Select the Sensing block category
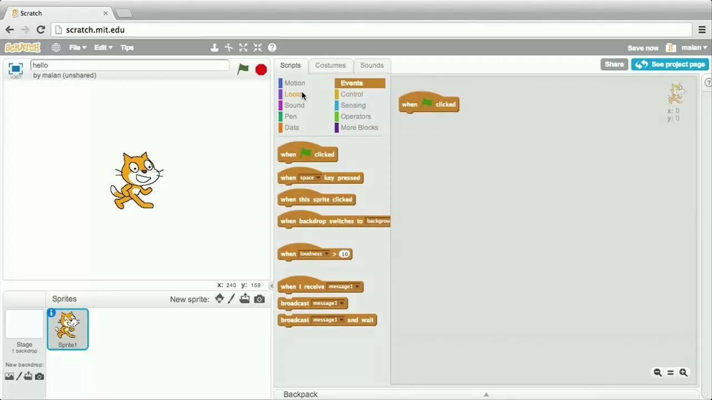The height and width of the screenshot is (400, 712). (353, 106)
